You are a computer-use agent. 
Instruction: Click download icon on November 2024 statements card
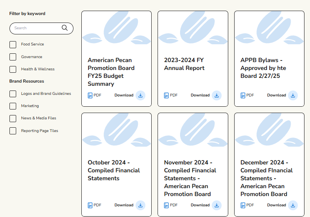[x=217, y=205]
